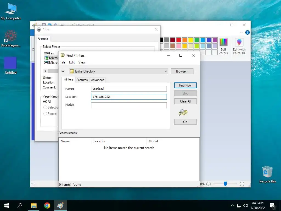
Task: Select the Fax printer icon
Action: coord(46,53)
